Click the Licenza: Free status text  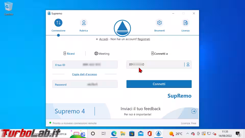coord(188,123)
